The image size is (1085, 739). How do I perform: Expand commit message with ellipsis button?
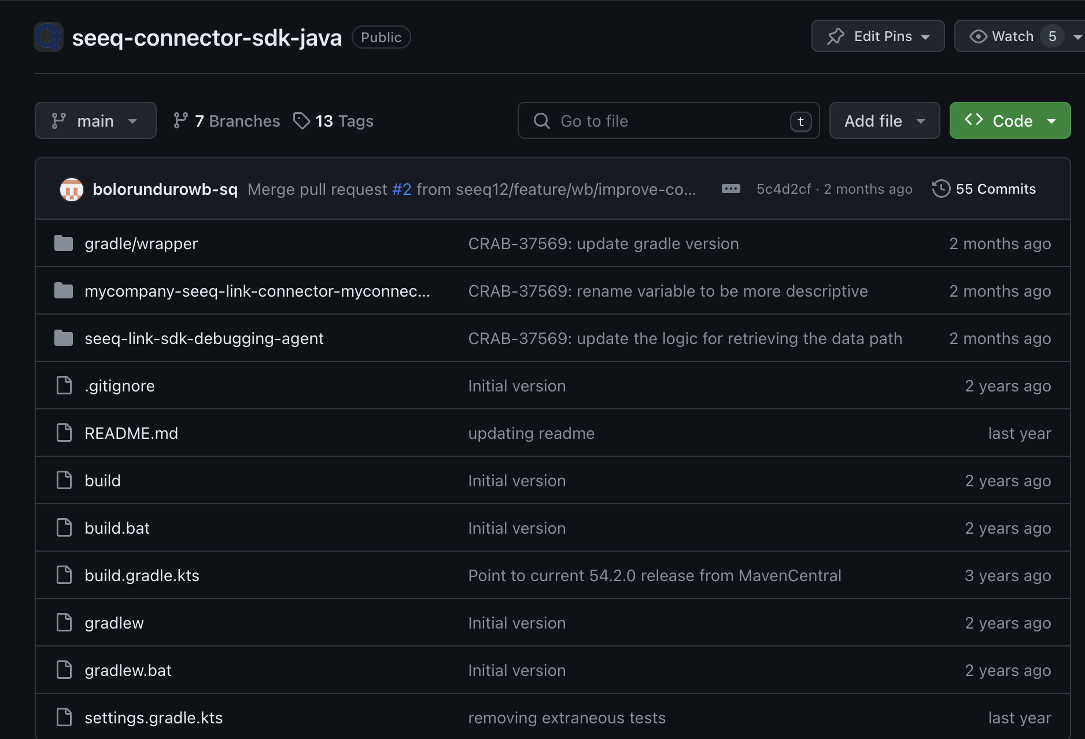pyautogui.click(x=731, y=189)
